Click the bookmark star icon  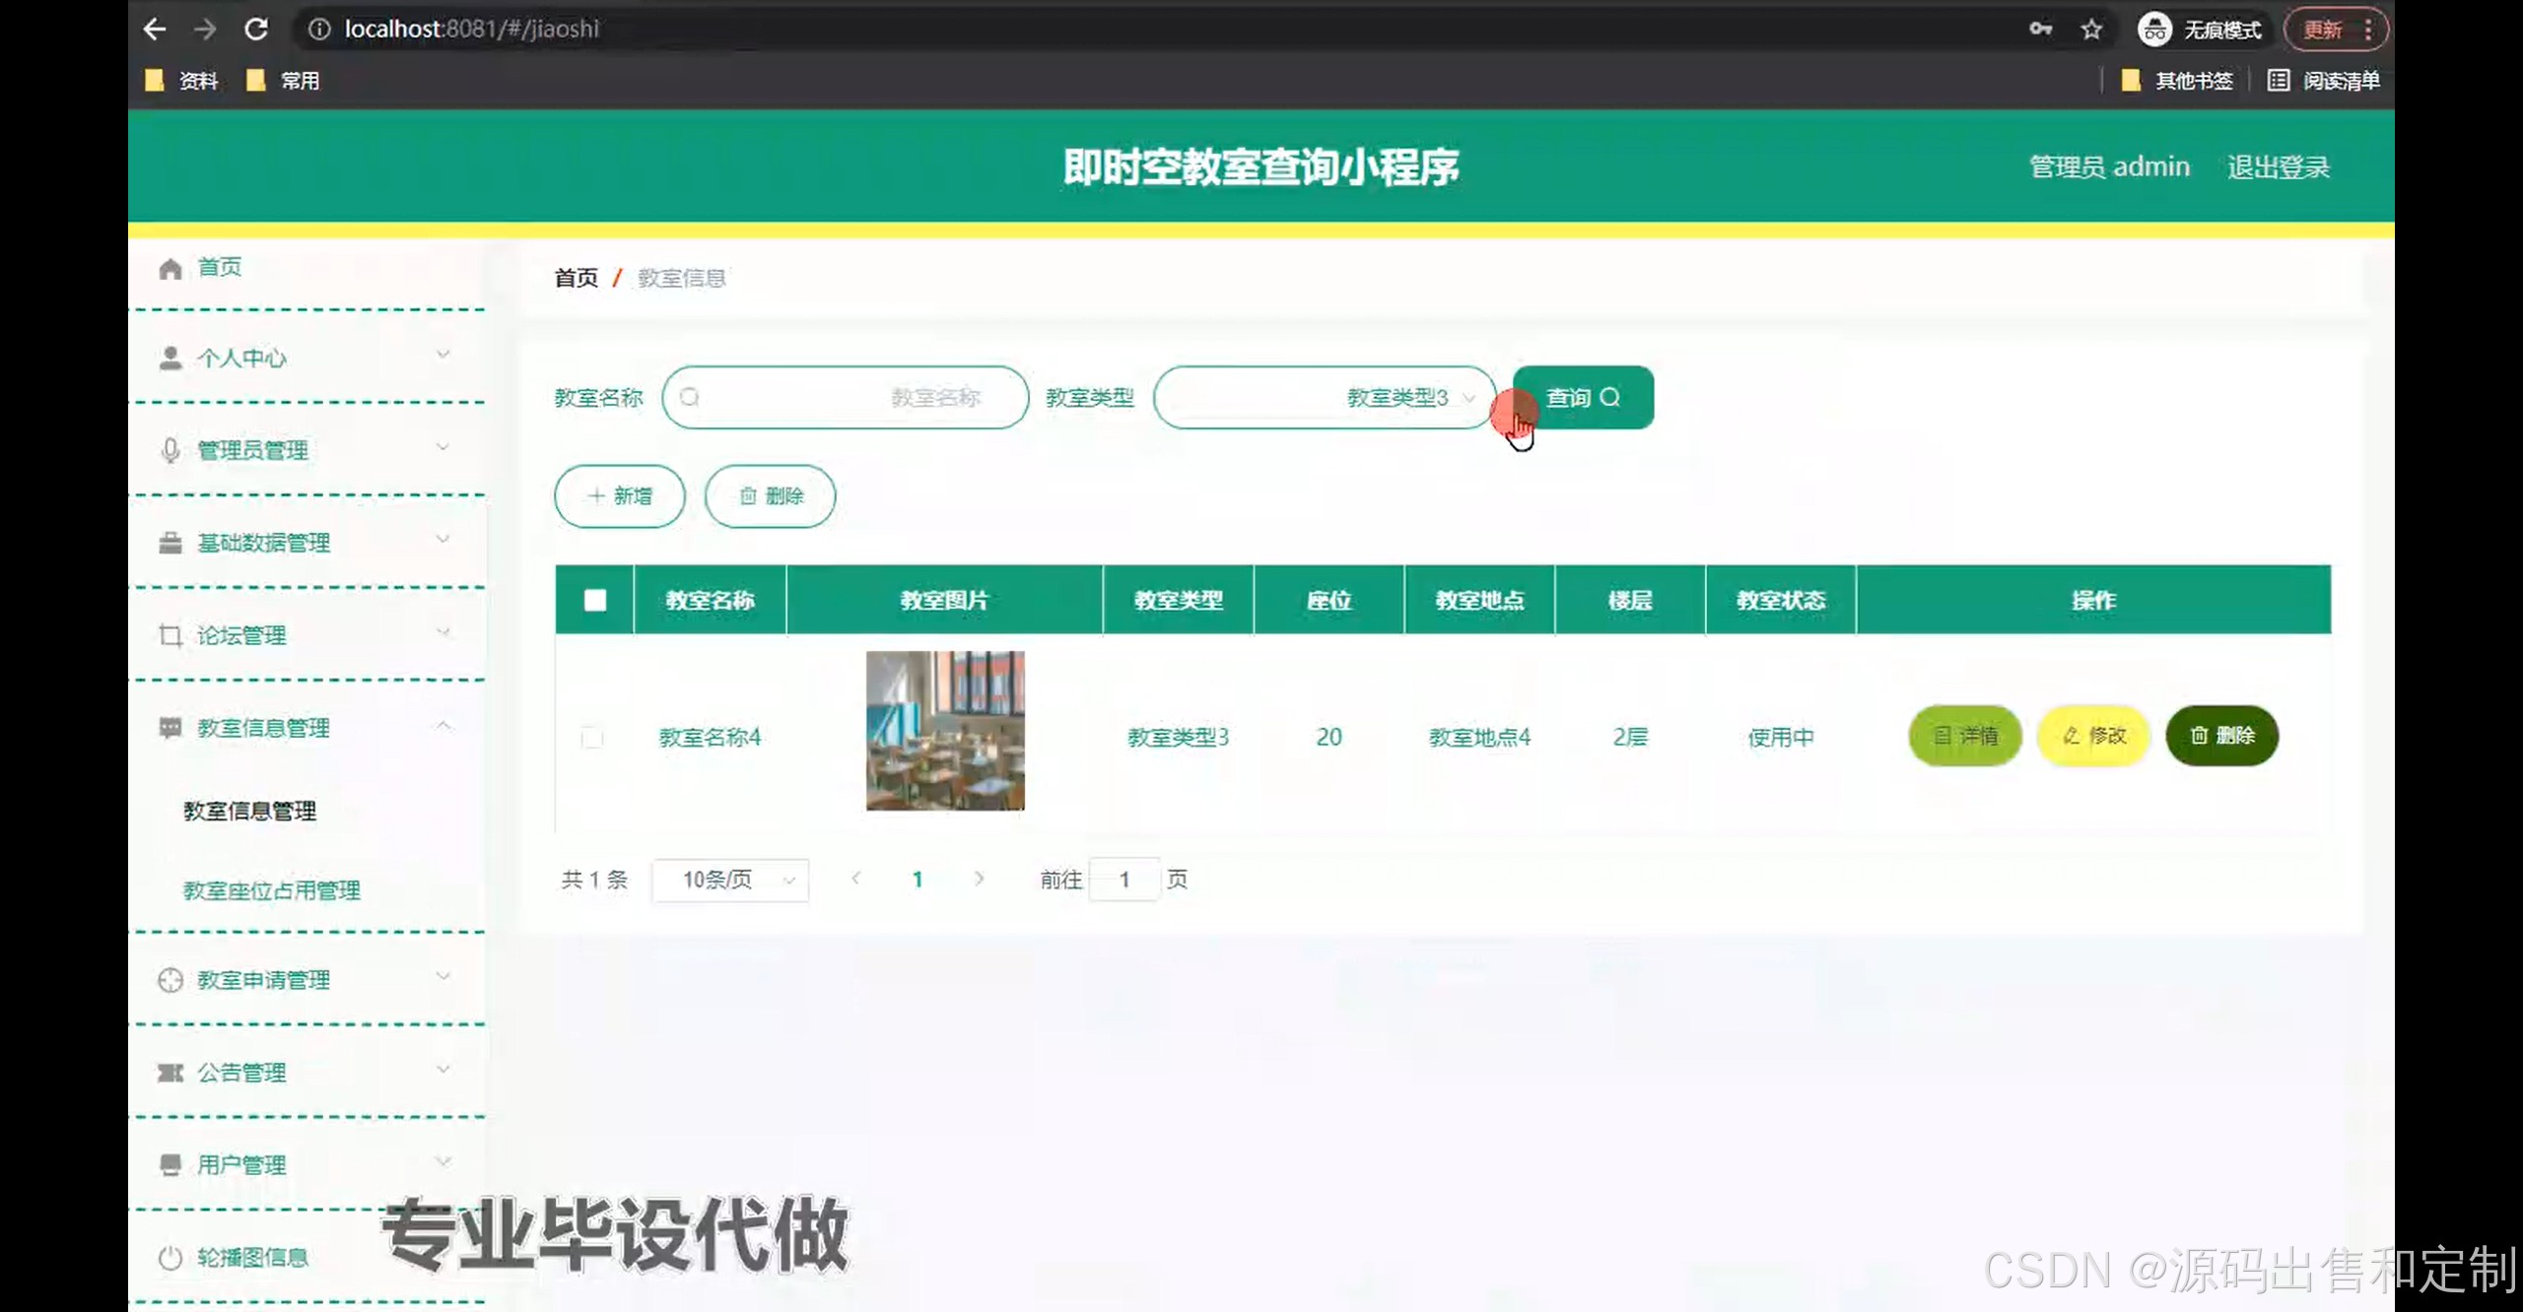[2091, 30]
